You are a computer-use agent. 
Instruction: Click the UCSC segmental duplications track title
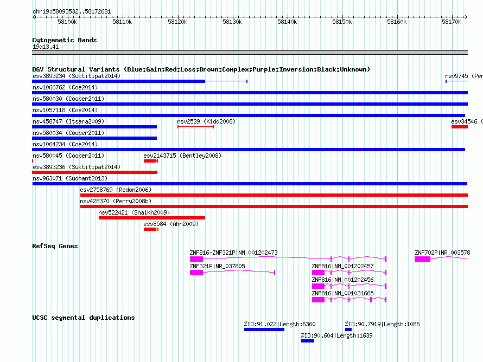pyautogui.click(x=84, y=318)
